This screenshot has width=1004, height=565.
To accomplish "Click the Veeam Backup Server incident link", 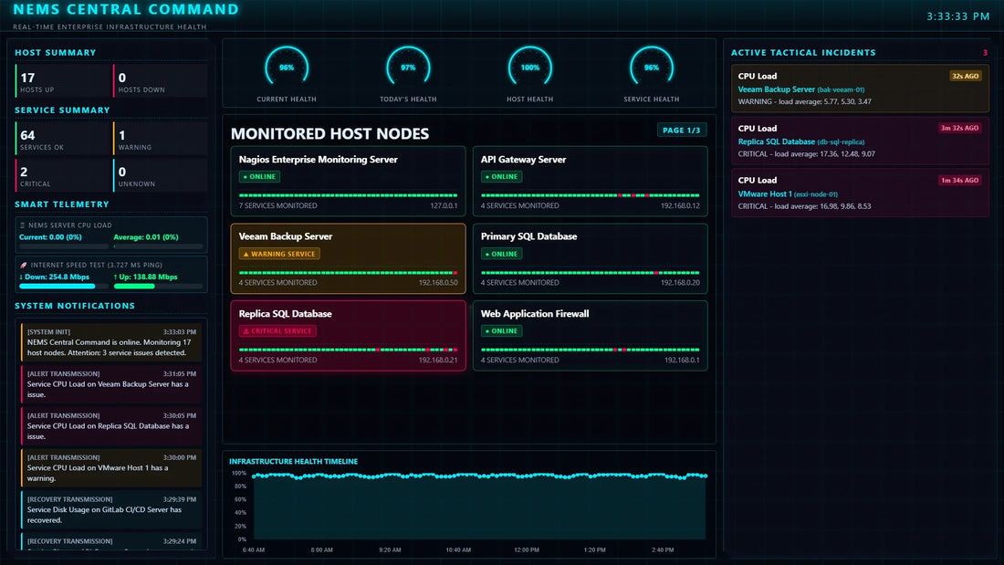I will tap(776, 89).
